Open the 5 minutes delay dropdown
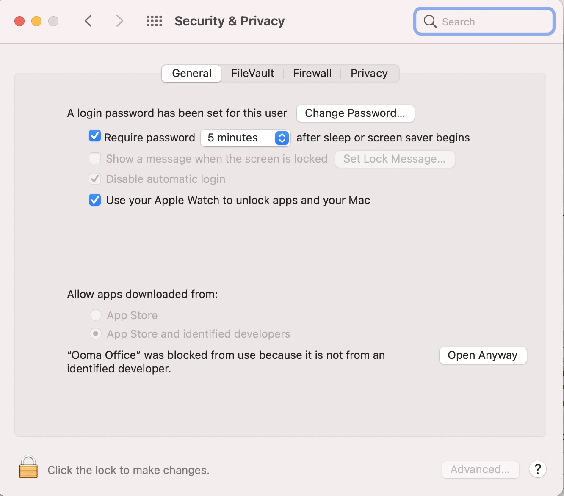Screen dimensions: 564x496 click(x=245, y=138)
